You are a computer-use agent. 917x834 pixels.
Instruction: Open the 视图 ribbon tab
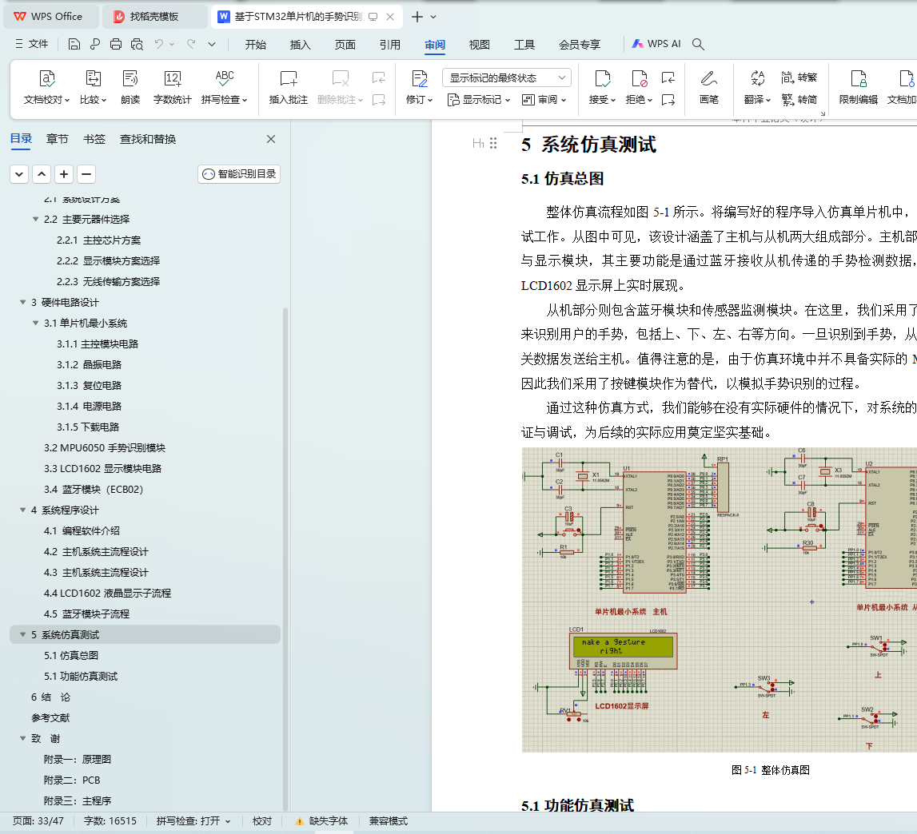click(479, 45)
